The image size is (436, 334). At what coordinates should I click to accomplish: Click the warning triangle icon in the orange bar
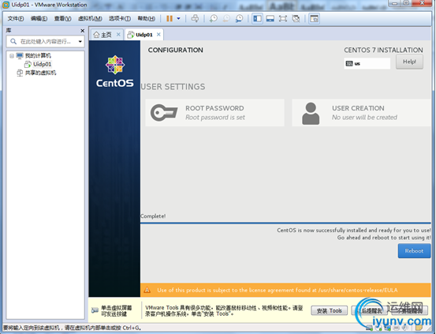click(x=147, y=291)
